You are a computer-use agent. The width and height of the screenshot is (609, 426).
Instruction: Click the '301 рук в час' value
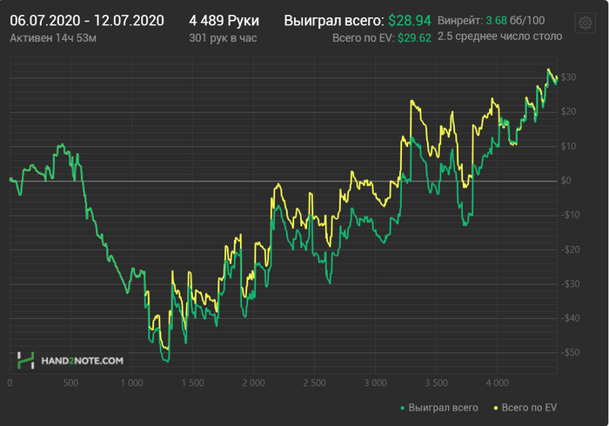coord(223,38)
